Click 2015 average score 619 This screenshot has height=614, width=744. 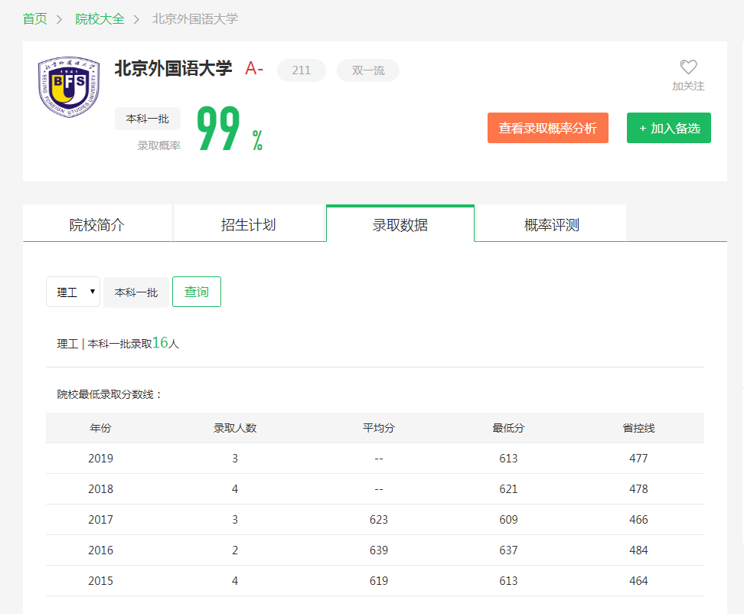point(379,581)
